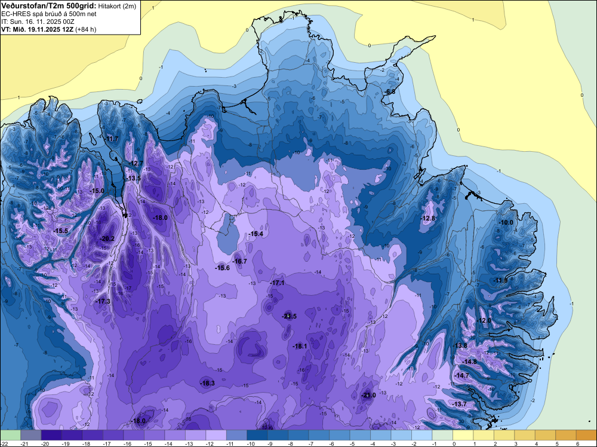Select the -20.2 temperature reading
The width and height of the screenshot is (597, 447).
pos(107,238)
